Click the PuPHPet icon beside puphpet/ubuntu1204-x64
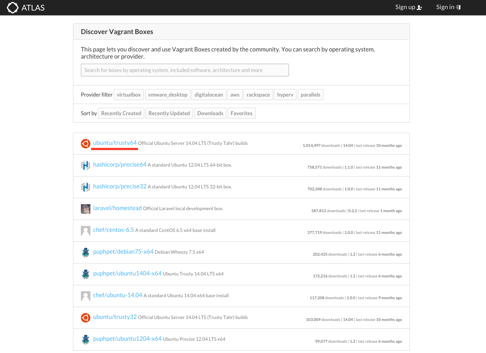Viewport: 486px width, 353px height. tap(86, 340)
